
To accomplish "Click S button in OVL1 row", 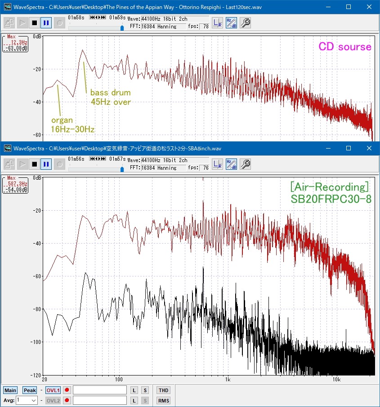I will tap(145, 390).
